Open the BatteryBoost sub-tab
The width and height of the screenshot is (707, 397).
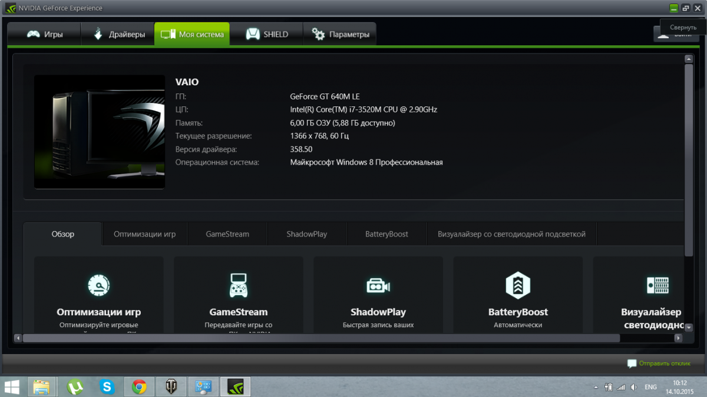[386, 234]
